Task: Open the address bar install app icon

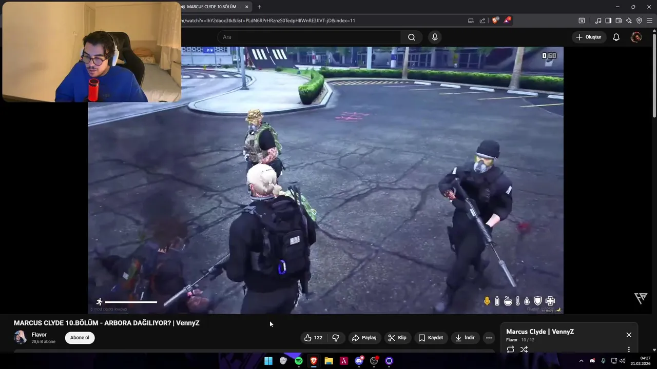Action: (471, 20)
